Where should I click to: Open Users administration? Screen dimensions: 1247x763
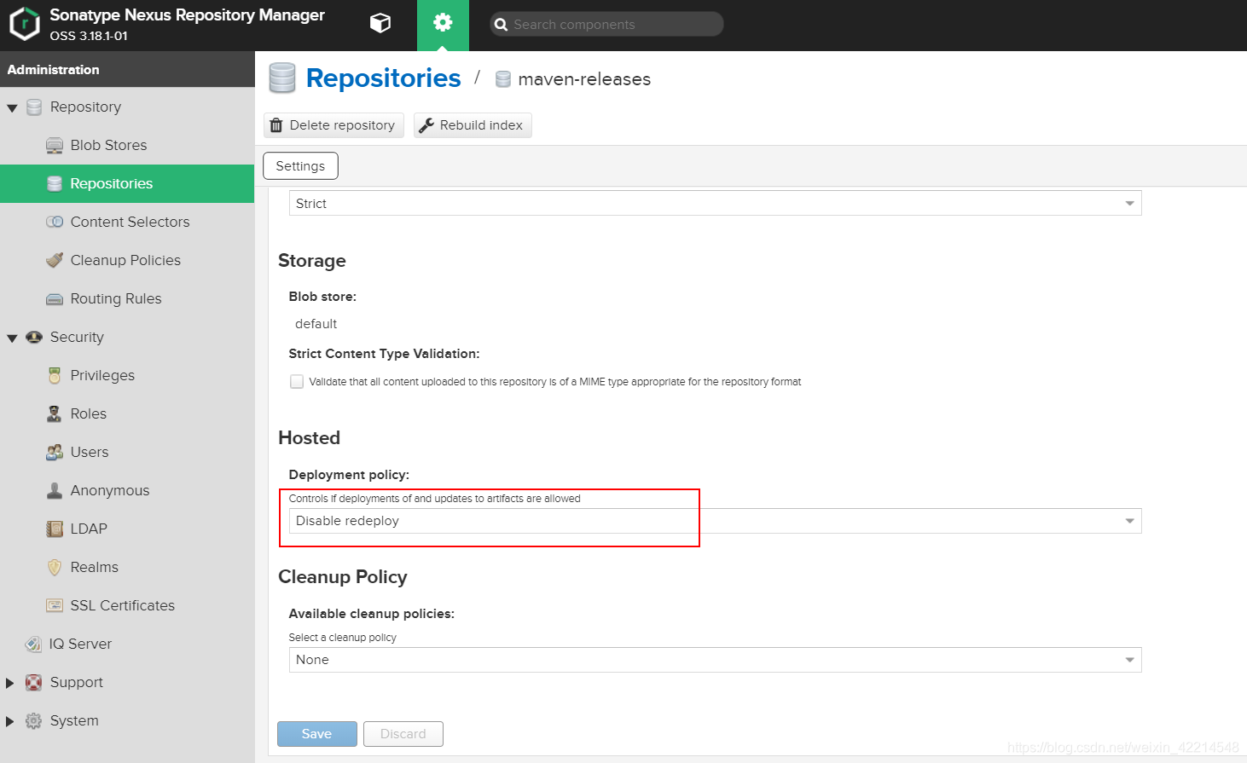[x=90, y=452]
